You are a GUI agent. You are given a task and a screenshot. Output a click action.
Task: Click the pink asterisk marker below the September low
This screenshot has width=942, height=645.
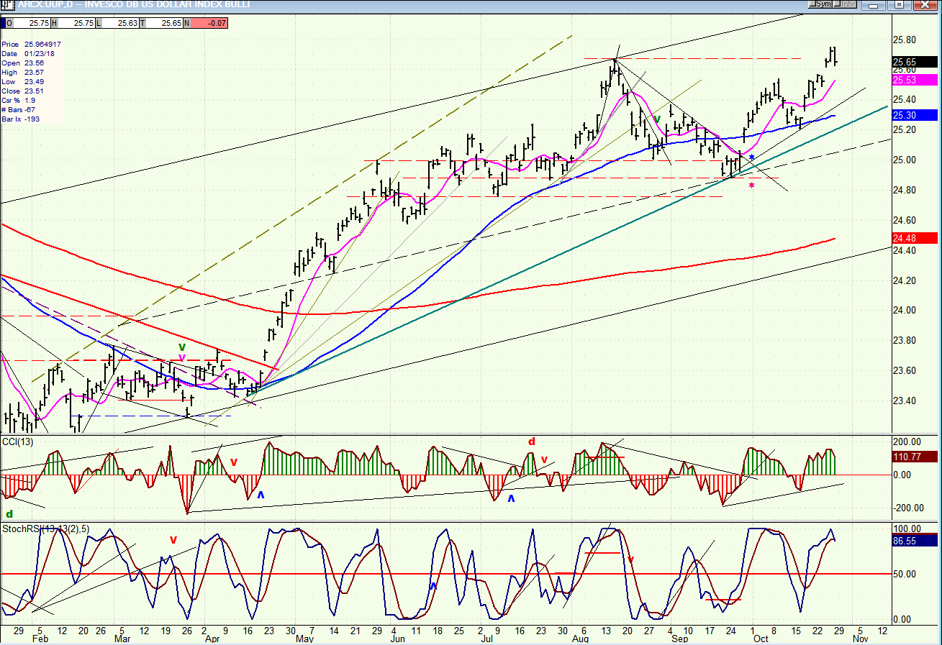[x=751, y=186]
